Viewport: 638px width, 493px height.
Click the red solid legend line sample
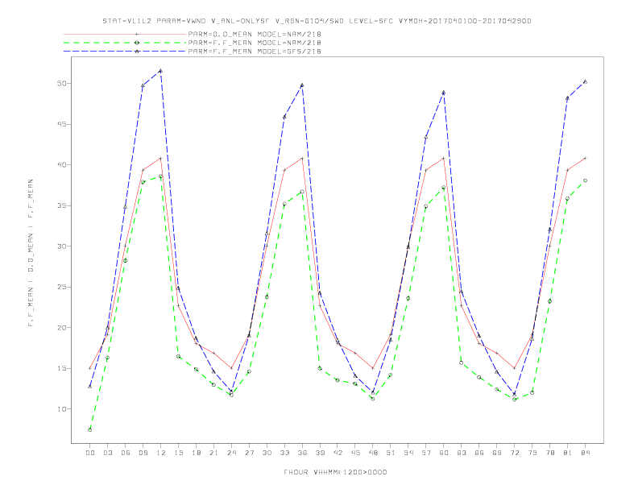click(x=125, y=34)
